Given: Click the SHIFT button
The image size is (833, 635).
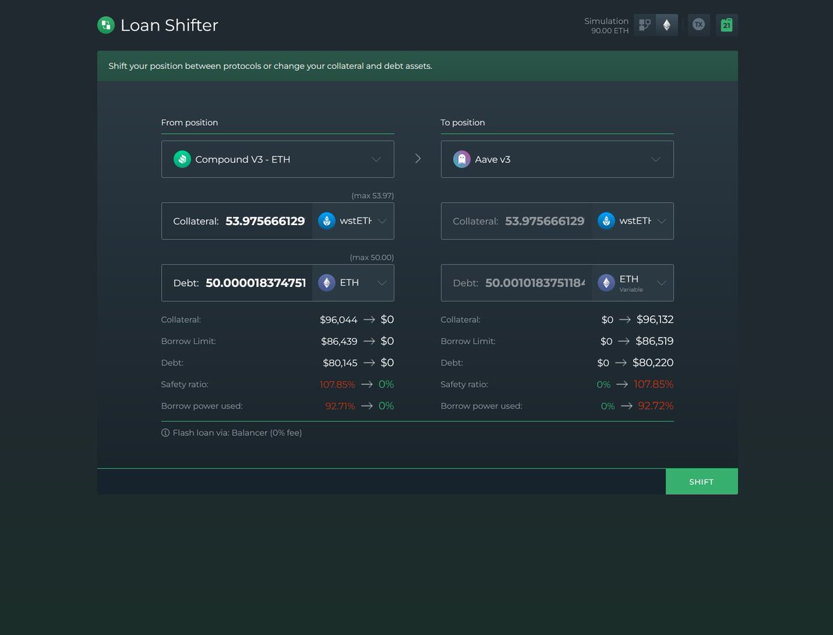Looking at the screenshot, I should [702, 481].
